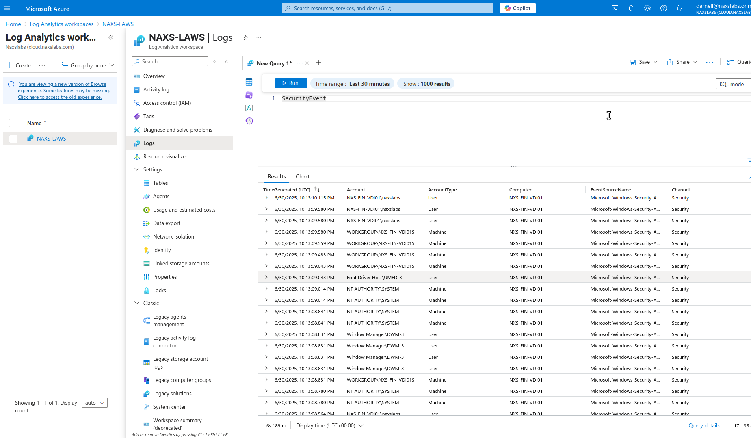Switch to the Chart tab
The image size is (751, 438).
[x=303, y=176]
